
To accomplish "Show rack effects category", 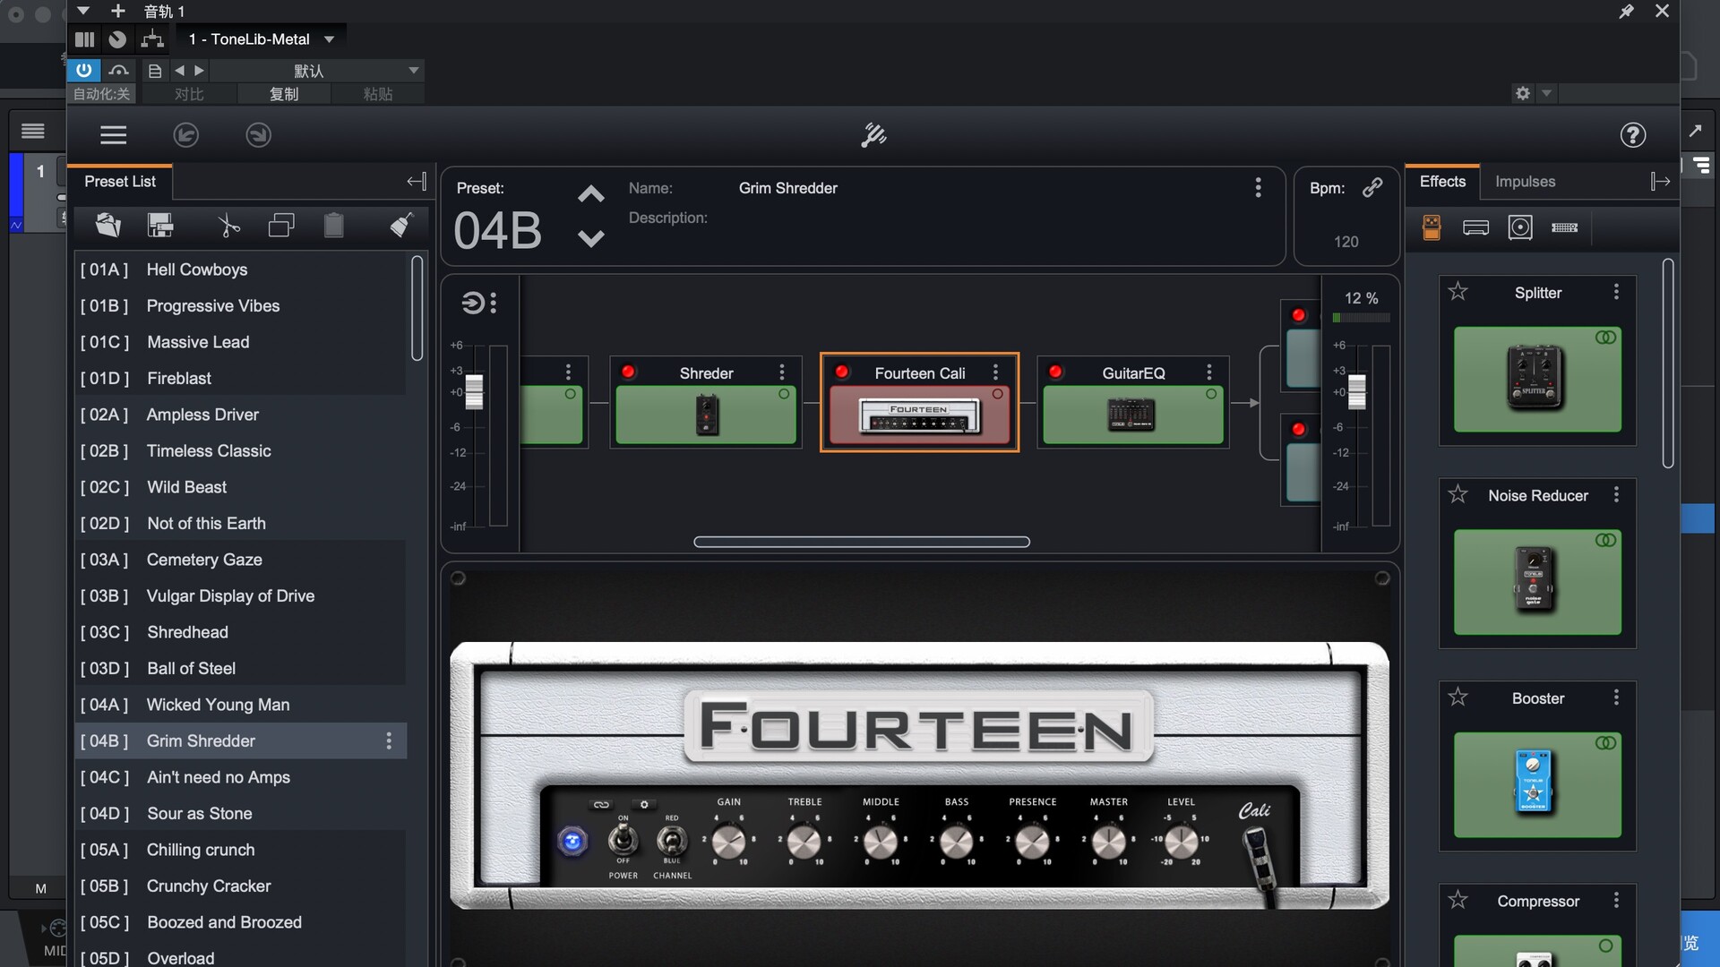I will (x=1564, y=227).
